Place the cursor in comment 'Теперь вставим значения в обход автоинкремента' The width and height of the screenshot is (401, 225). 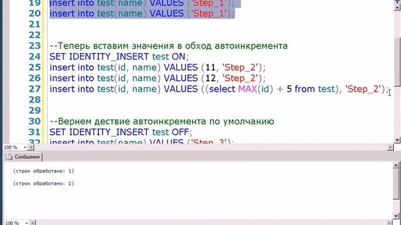(x=169, y=46)
